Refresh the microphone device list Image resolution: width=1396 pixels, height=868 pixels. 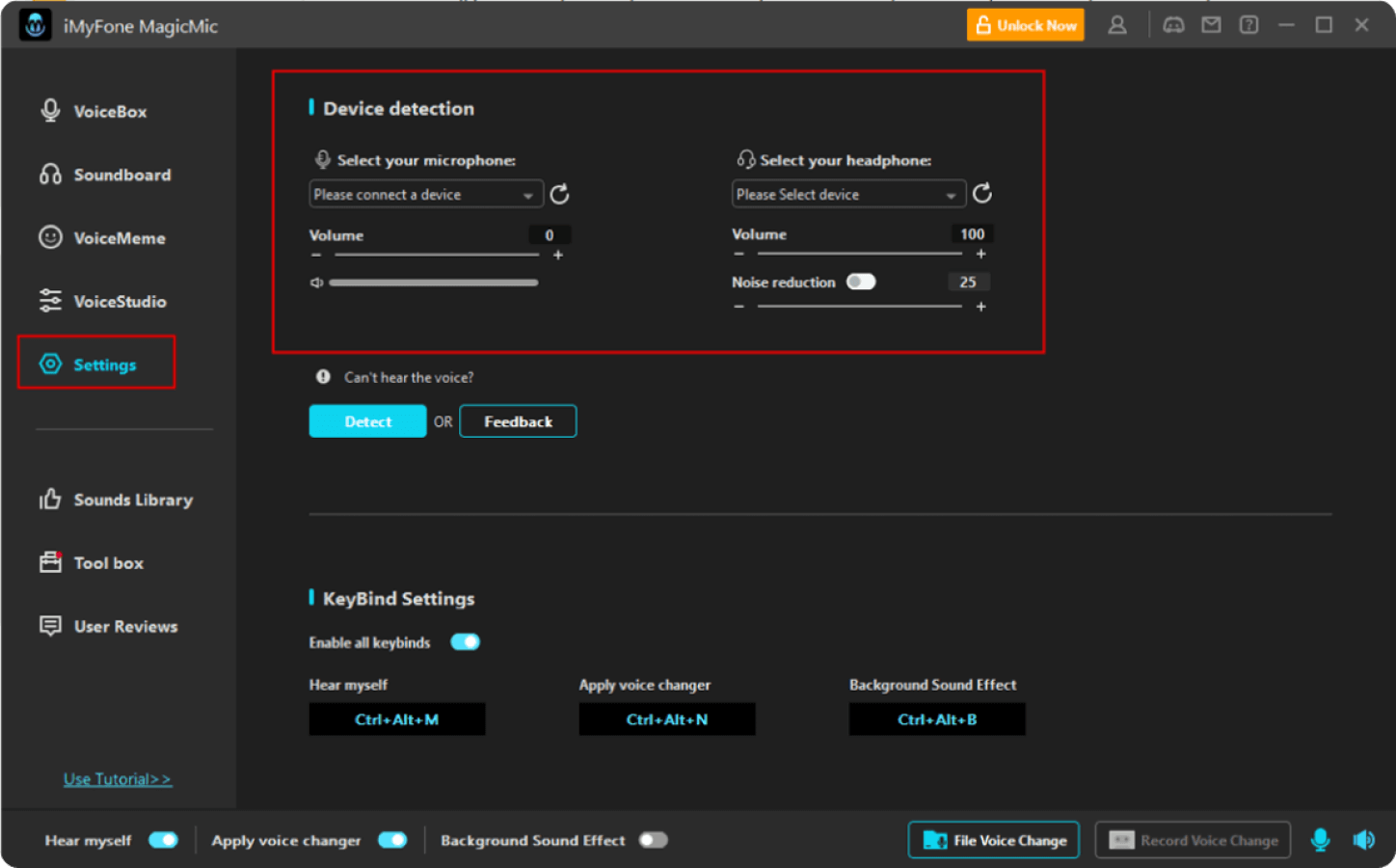click(559, 195)
